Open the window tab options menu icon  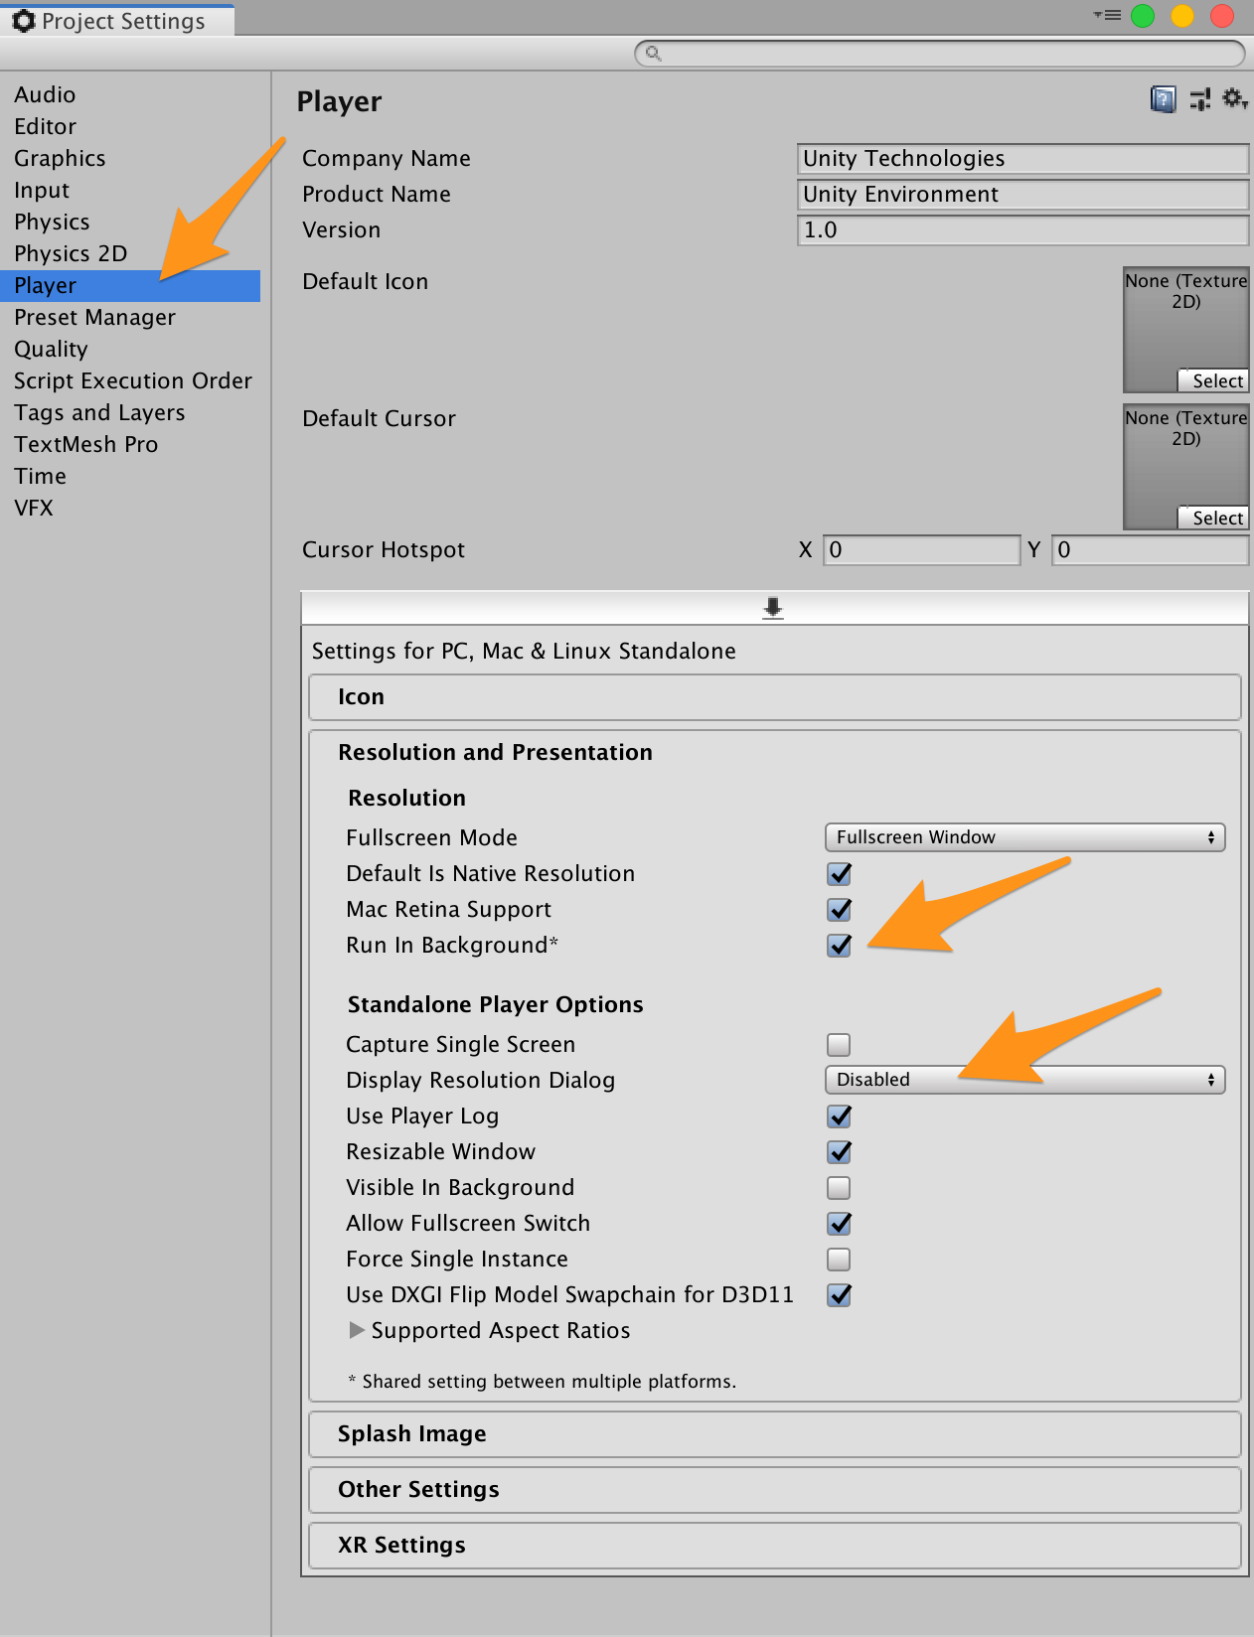coord(1107,16)
